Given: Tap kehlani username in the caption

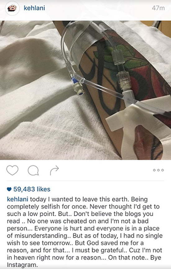Looking at the screenshot, I should pos(17,199).
